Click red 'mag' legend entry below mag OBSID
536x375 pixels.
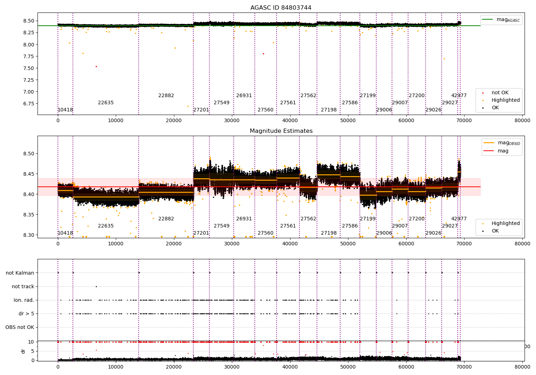496,151
